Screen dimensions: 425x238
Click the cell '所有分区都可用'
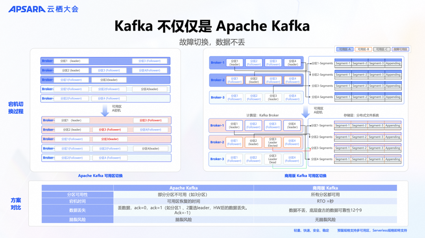(x=325, y=195)
